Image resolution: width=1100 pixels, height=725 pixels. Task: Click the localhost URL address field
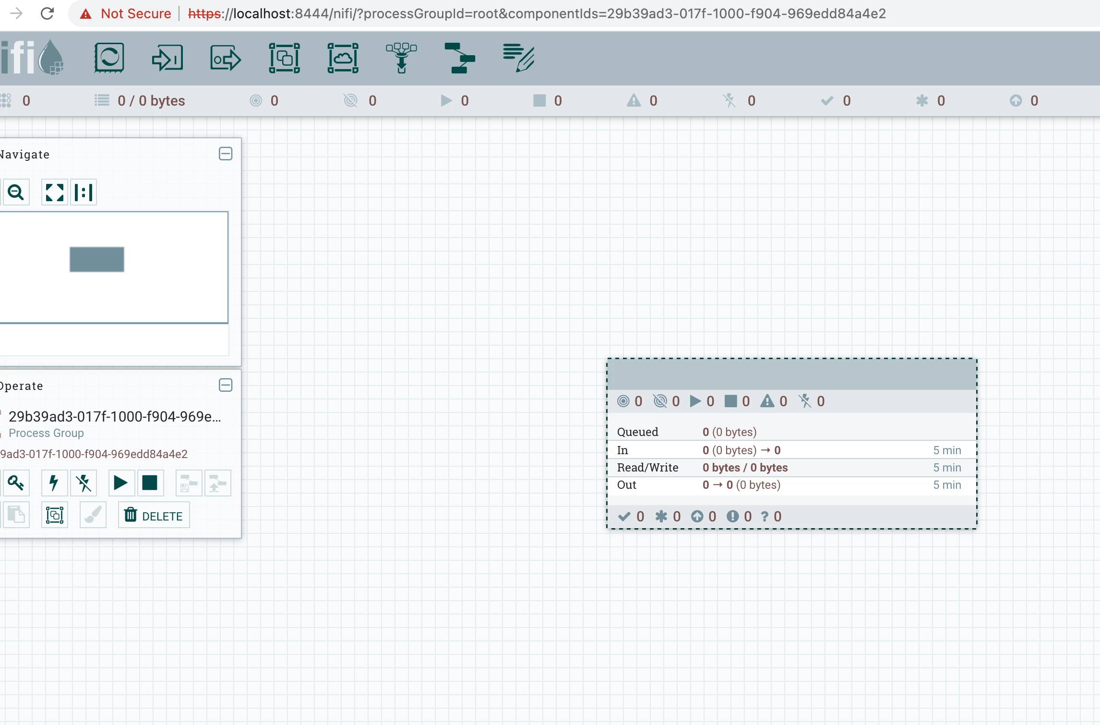tap(537, 13)
